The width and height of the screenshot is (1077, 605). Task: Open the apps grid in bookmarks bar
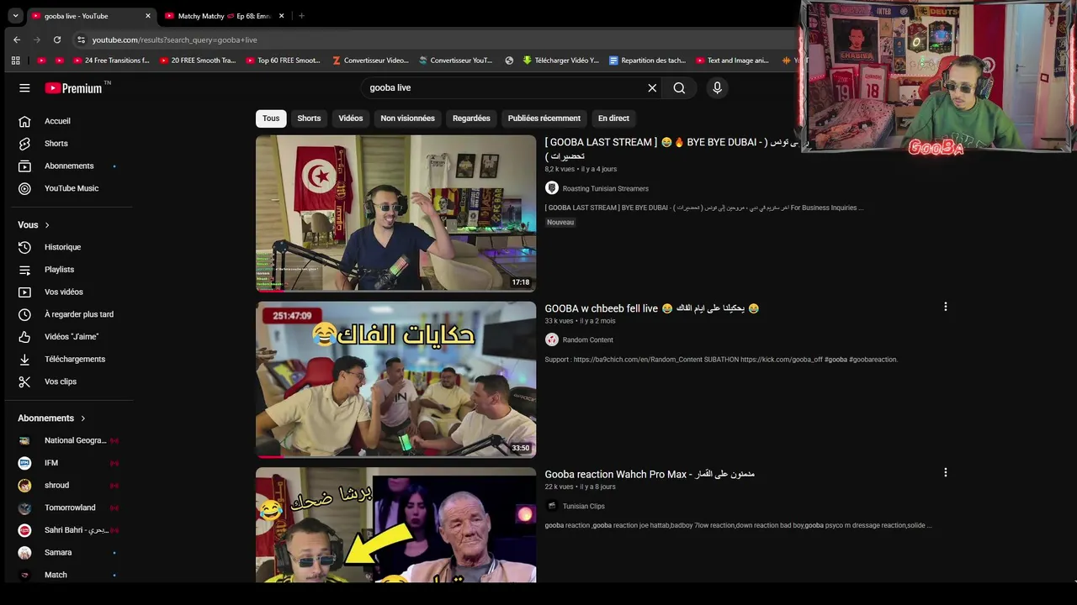[15, 60]
